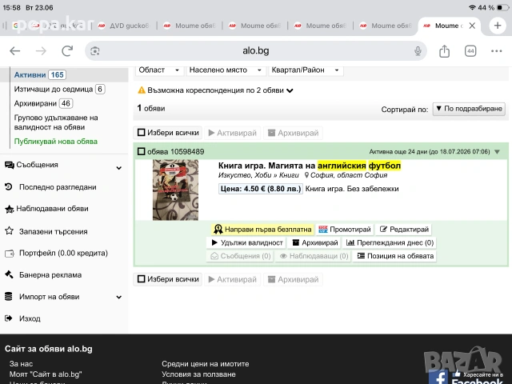Close the current active tab
The width and height of the screenshot is (512, 384).
click(x=472, y=26)
